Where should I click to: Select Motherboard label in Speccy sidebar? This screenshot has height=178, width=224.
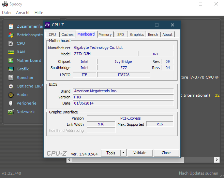tap(29, 60)
